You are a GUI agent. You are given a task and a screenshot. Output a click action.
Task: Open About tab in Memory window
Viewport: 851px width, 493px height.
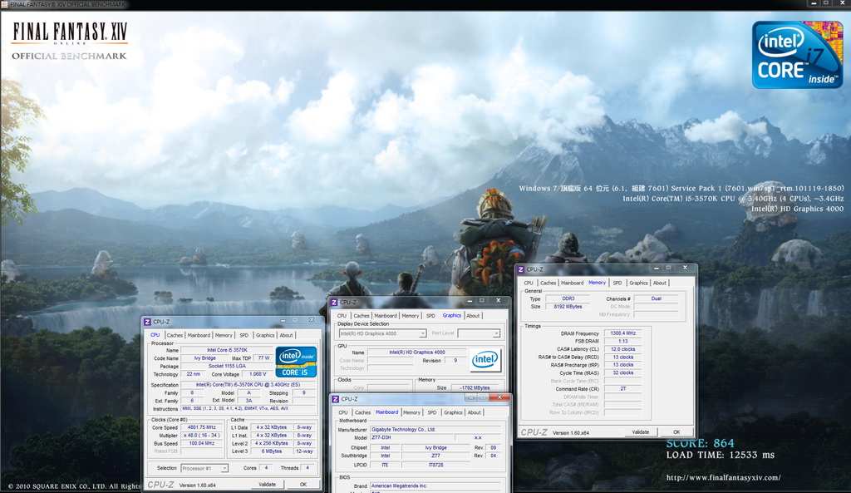pos(659,283)
